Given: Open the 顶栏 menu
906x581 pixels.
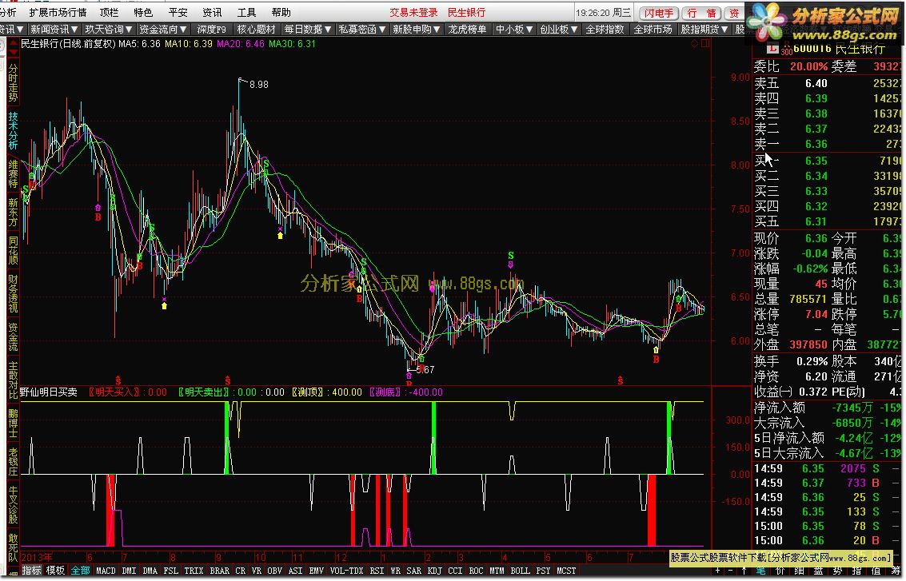Looking at the screenshot, I should pyautogui.click(x=110, y=12).
